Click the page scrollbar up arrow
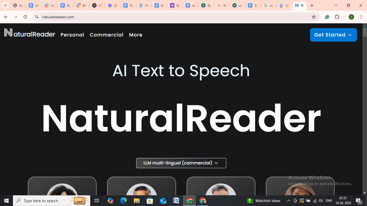Screen dimensions: 367x206 (x=365, y=26)
